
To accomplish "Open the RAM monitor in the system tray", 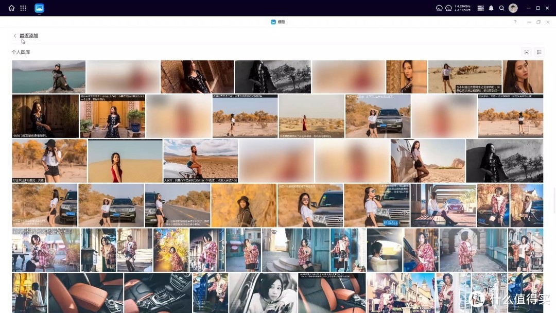I will 448,8.
